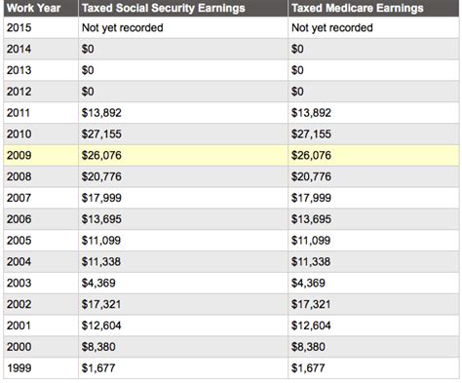Click the 2001 work year cell
Screen dimensions: 462x383
(41, 326)
